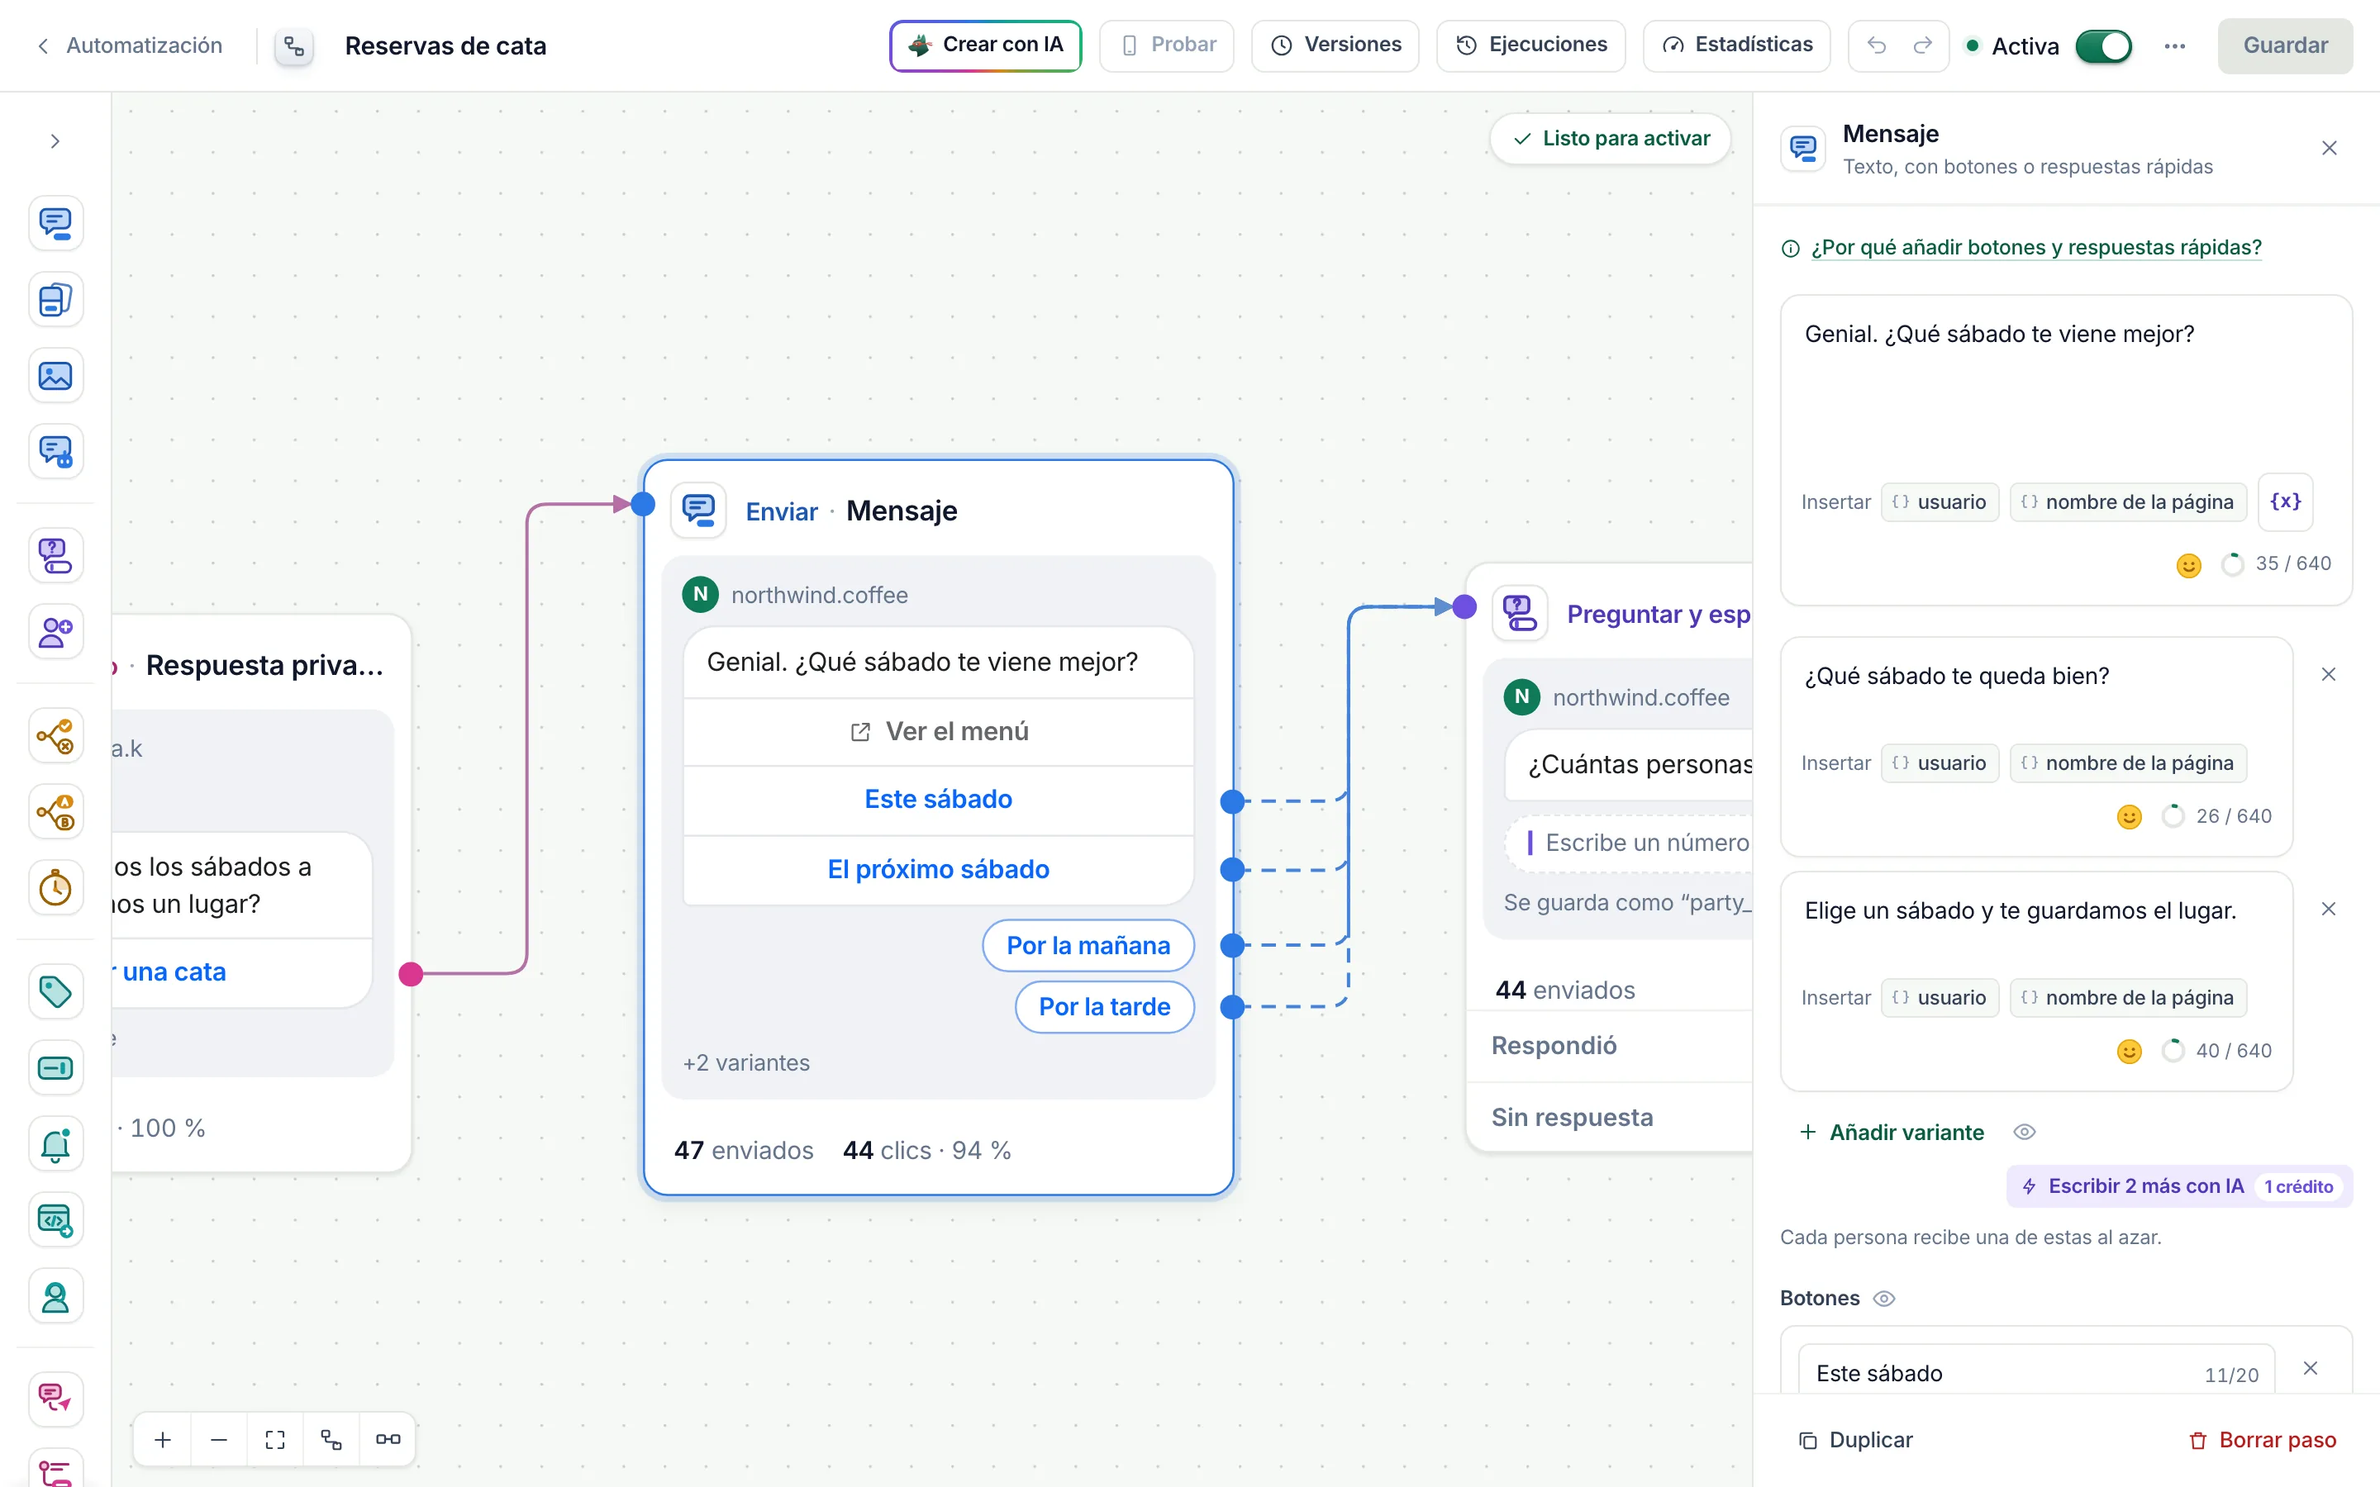Select the Agent handoff person icon in sidebar
Screen dimensions: 2380x1487
pyautogui.click(x=55, y=1296)
